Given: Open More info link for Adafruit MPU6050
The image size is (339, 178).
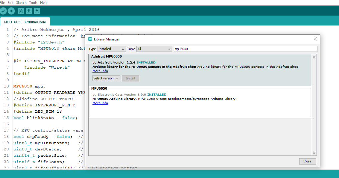Looking at the screenshot, I should pyautogui.click(x=100, y=71).
